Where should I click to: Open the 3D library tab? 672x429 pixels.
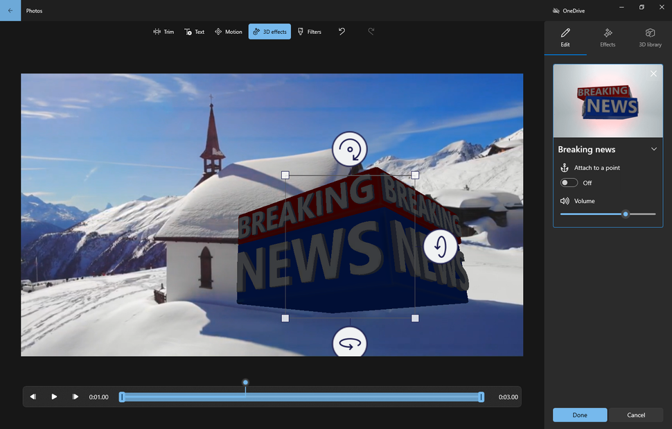coord(650,37)
